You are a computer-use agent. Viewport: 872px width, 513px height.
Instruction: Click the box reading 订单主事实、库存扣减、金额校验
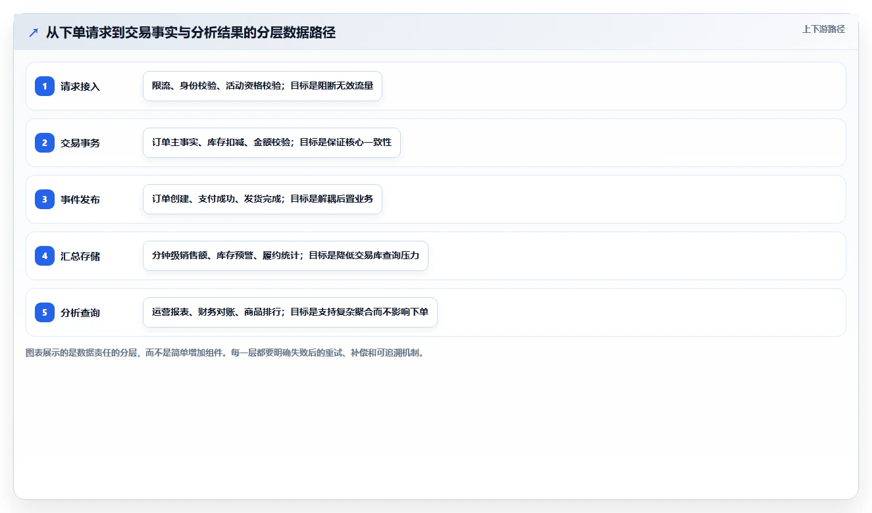272,143
